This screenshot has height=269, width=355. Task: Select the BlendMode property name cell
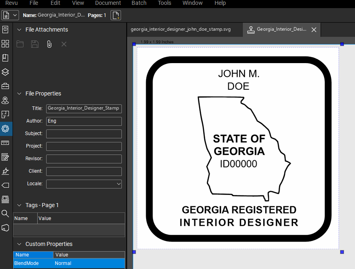pos(33,263)
